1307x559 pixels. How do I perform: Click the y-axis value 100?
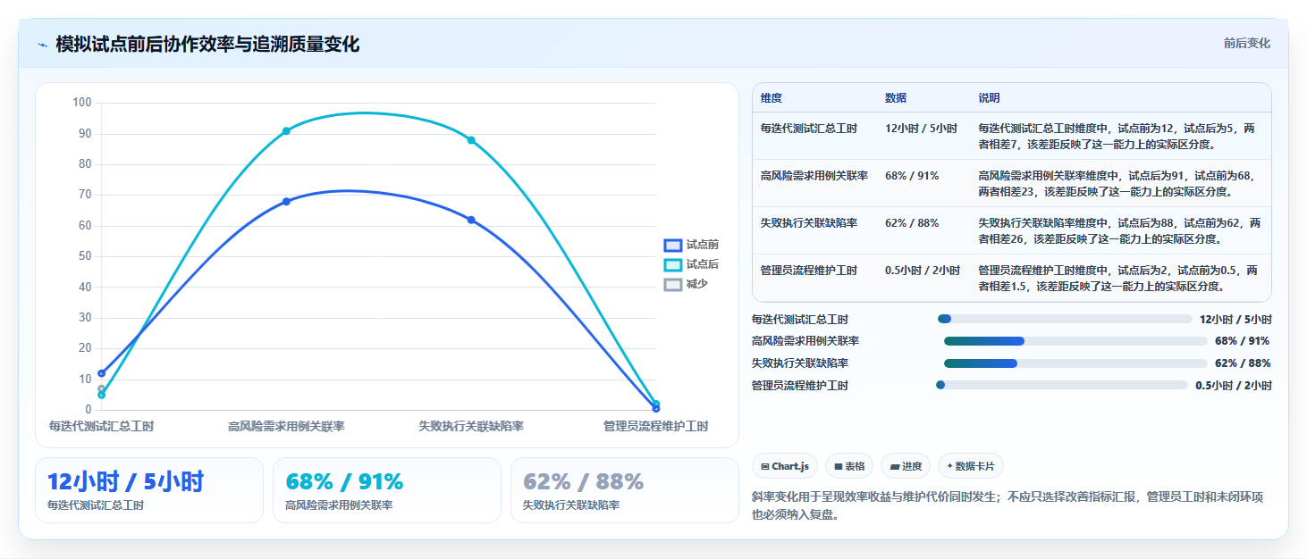click(82, 103)
